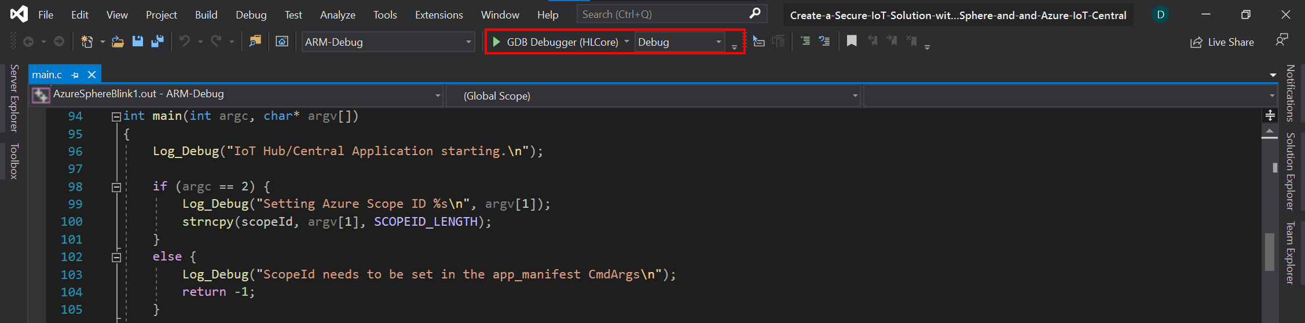Expand the Undo history dropdown arrow
1305x323 pixels.
pyautogui.click(x=200, y=42)
